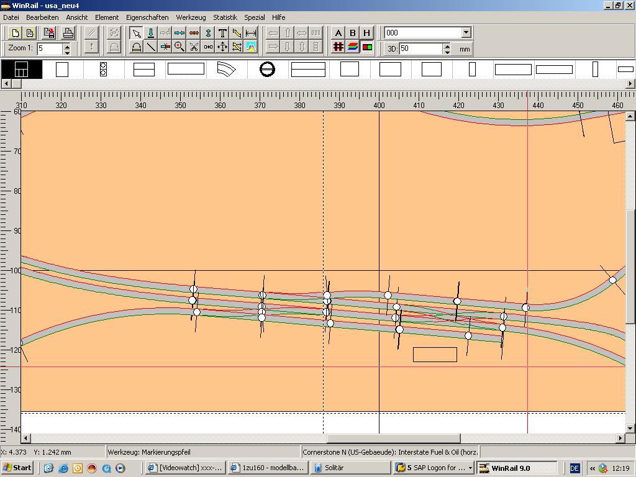Select the straight line drawing tool

point(150,47)
